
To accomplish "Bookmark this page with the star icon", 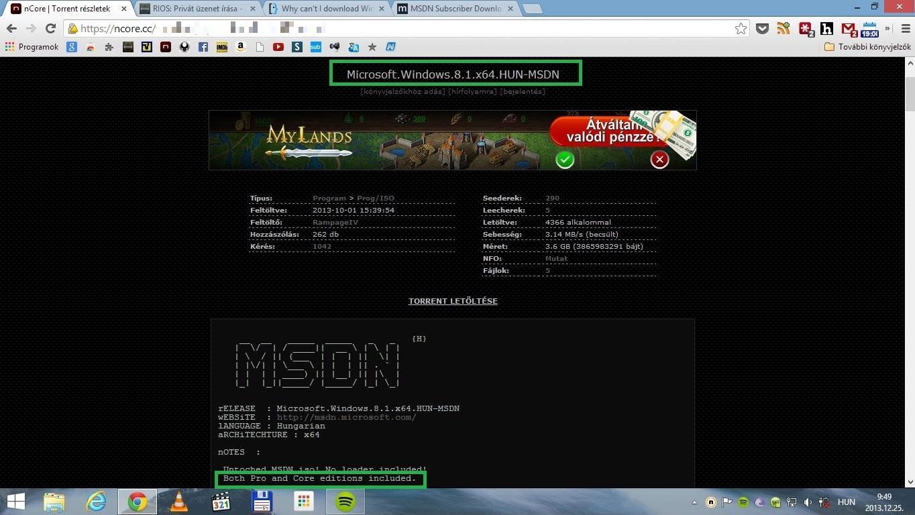I will pos(741,29).
